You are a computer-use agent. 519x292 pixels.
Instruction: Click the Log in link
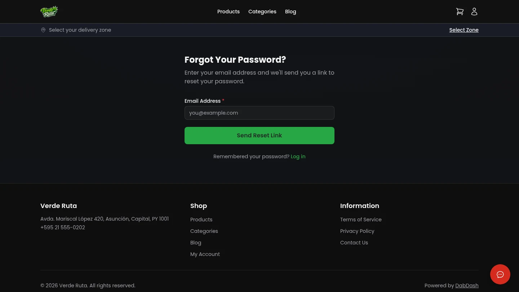tap(298, 156)
